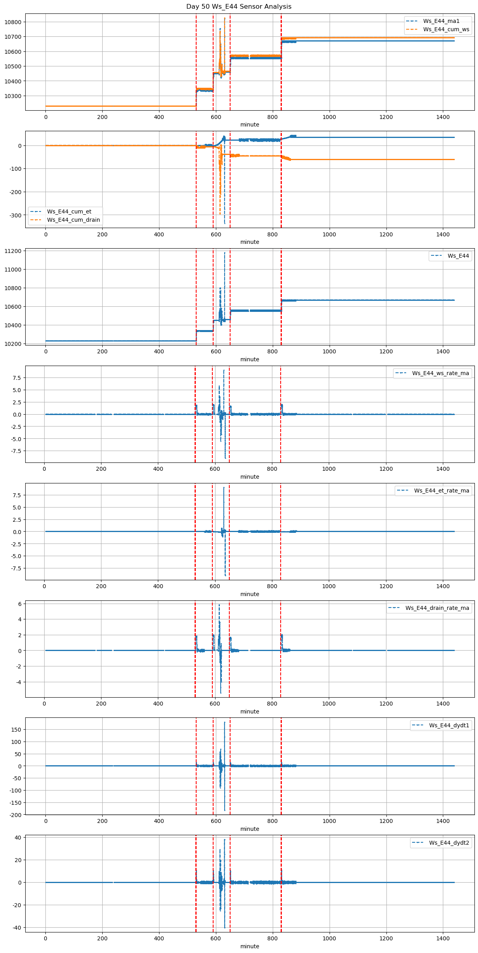The width and height of the screenshot is (478, 953).
Task: Select the Ws_E44_ma1 legend label
Action: click(441, 21)
